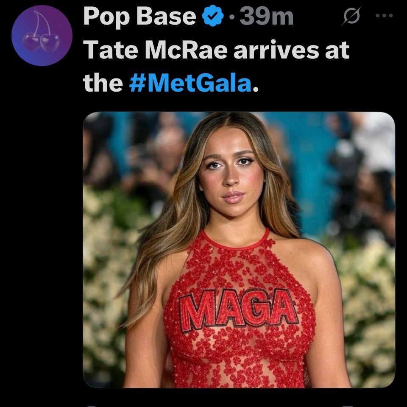This screenshot has width=407, height=407.
Task: Open the Pop Base cherry profile avatar
Action: (42, 36)
